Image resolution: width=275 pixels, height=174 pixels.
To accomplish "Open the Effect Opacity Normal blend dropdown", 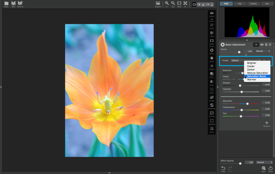I will [x=264, y=162].
